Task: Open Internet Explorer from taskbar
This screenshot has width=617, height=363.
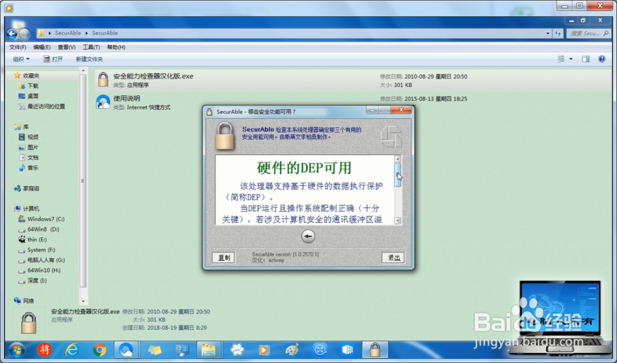Action: pos(72,349)
